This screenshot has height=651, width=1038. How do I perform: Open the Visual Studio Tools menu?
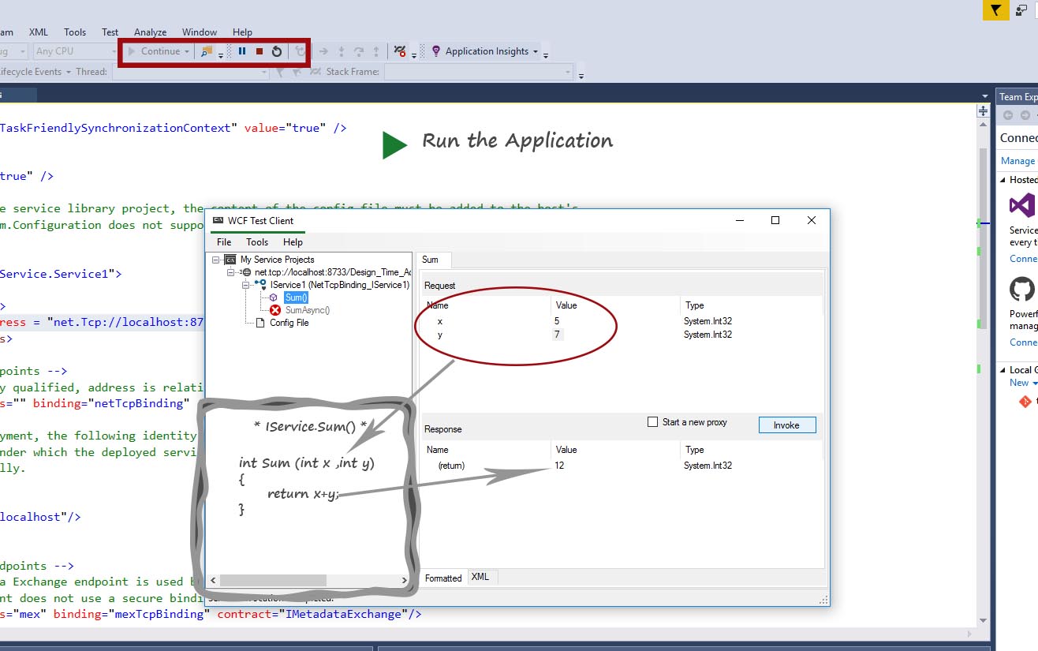[75, 32]
